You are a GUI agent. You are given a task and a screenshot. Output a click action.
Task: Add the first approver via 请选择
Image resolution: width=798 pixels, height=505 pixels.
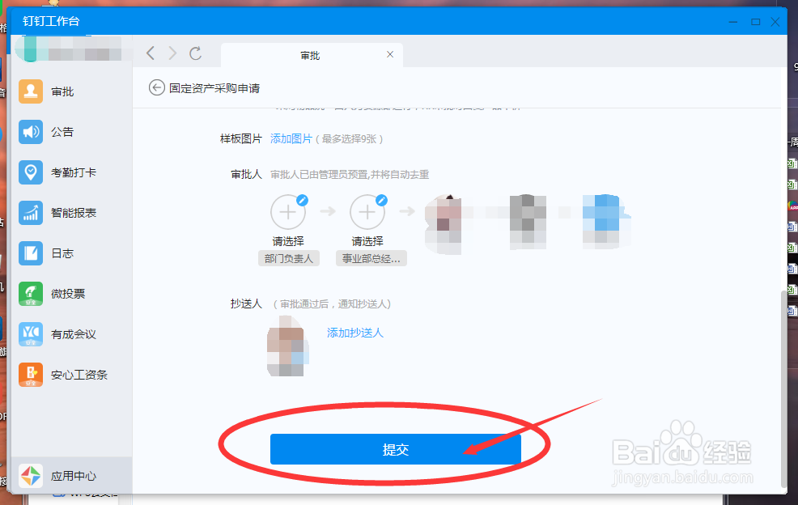(288, 212)
